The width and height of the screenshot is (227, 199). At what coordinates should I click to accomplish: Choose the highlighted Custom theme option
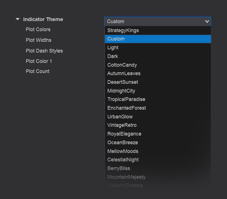click(116, 39)
